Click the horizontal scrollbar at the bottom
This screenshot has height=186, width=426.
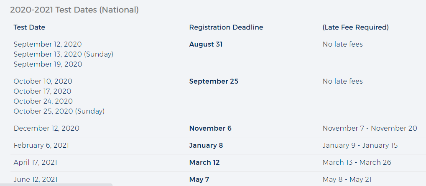[56, 184]
